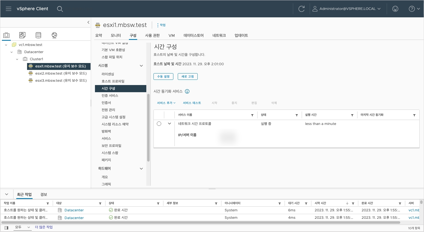Collapse the 네트워크 시간 프로토콜 row details
This screenshot has width=424, height=232.
pos(169,124)
